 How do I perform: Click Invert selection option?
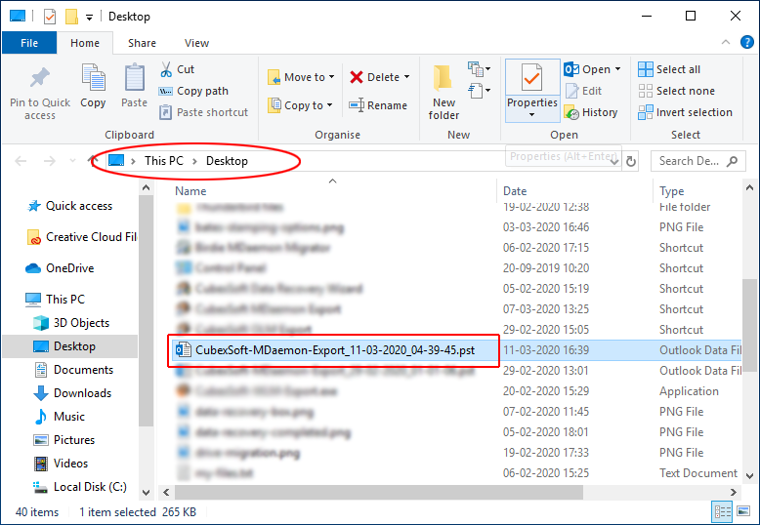click(x=684, y=112)
